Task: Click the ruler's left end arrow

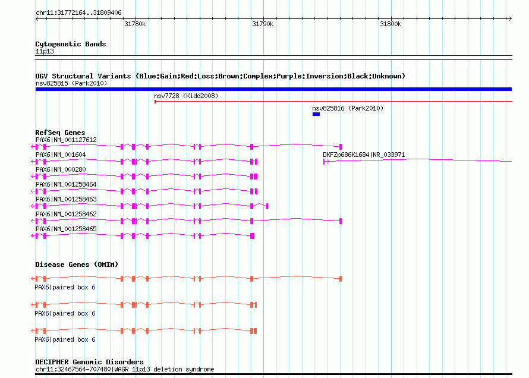Action: tap(37, 18)
